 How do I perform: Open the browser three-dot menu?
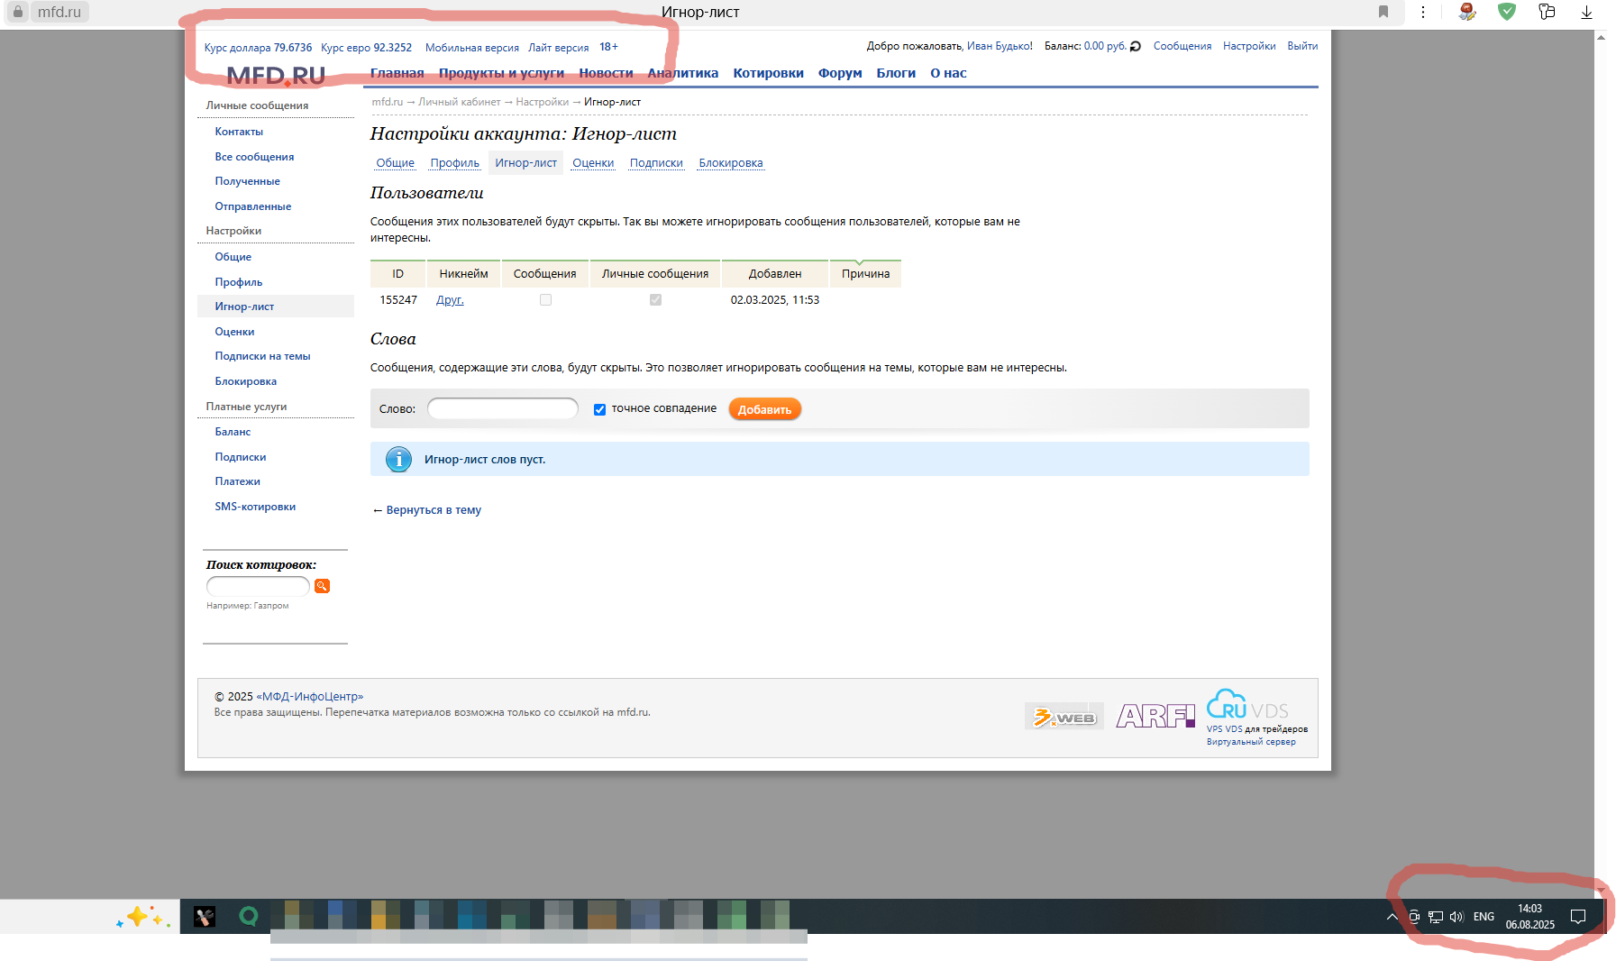tap(1423, 12)
